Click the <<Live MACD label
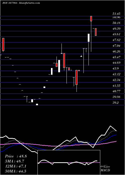This screenshot has width=125, height=175. [105, 168]
